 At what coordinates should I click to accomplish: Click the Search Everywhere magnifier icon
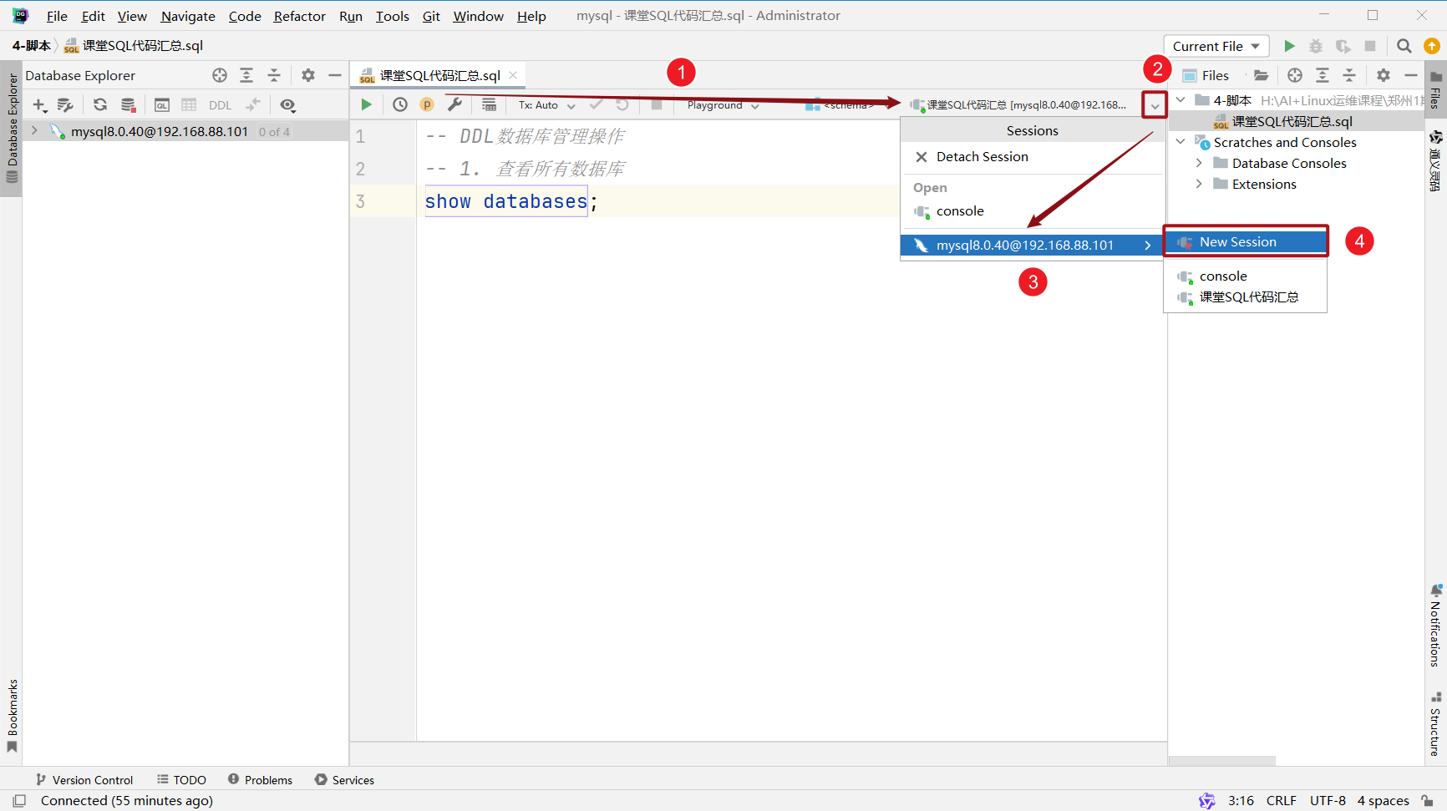tap(1404, 46)
